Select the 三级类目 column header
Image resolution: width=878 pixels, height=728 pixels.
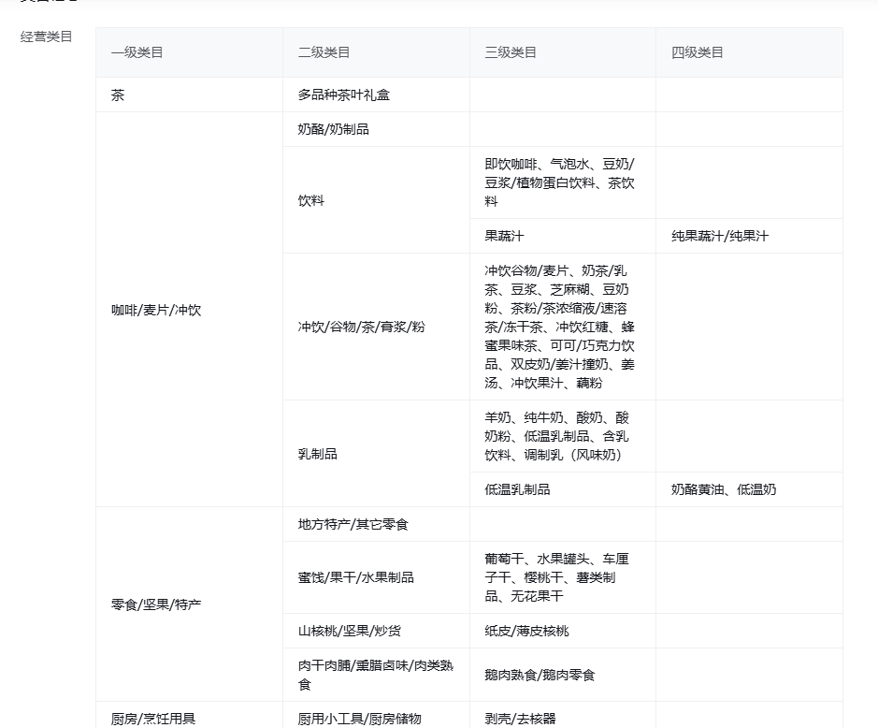pyautogui.click(x=511, y=52)
